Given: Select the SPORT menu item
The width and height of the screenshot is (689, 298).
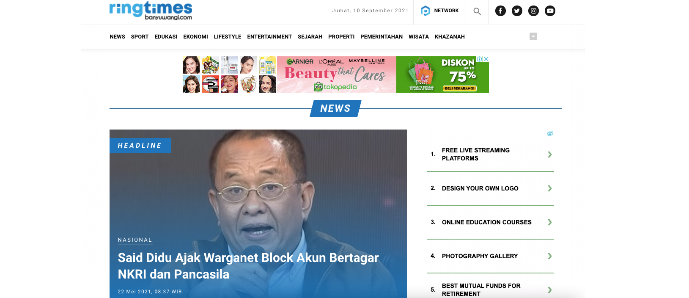Looking at the screenshot, I should (140, 37).
